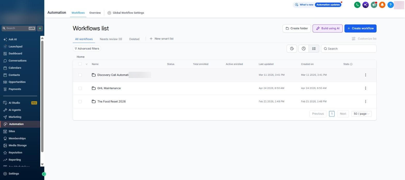Screen dimensions: 405x180
Task: Select Deleted tab
Action: pyautogui.click(x=134, y=39)
